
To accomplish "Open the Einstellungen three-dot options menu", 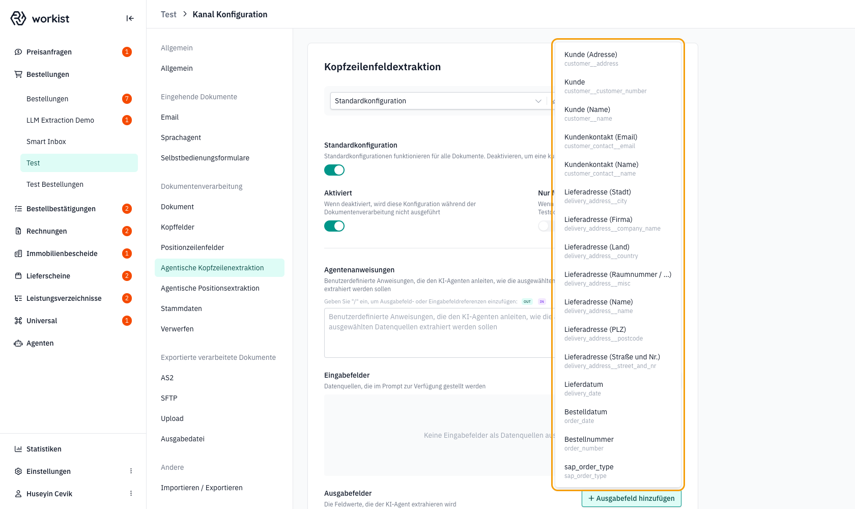I will (131, 471).
